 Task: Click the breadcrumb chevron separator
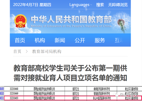click(x=27, y=52)
